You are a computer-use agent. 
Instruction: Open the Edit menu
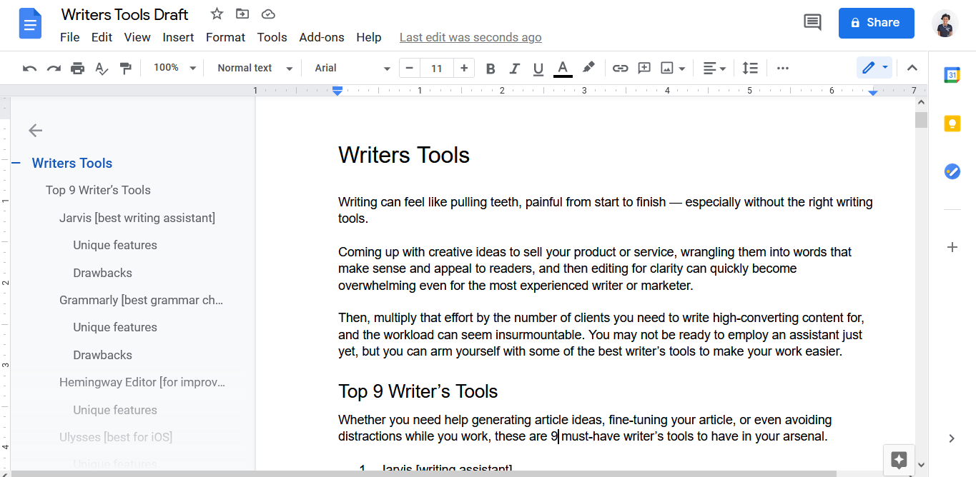point(102,37)
